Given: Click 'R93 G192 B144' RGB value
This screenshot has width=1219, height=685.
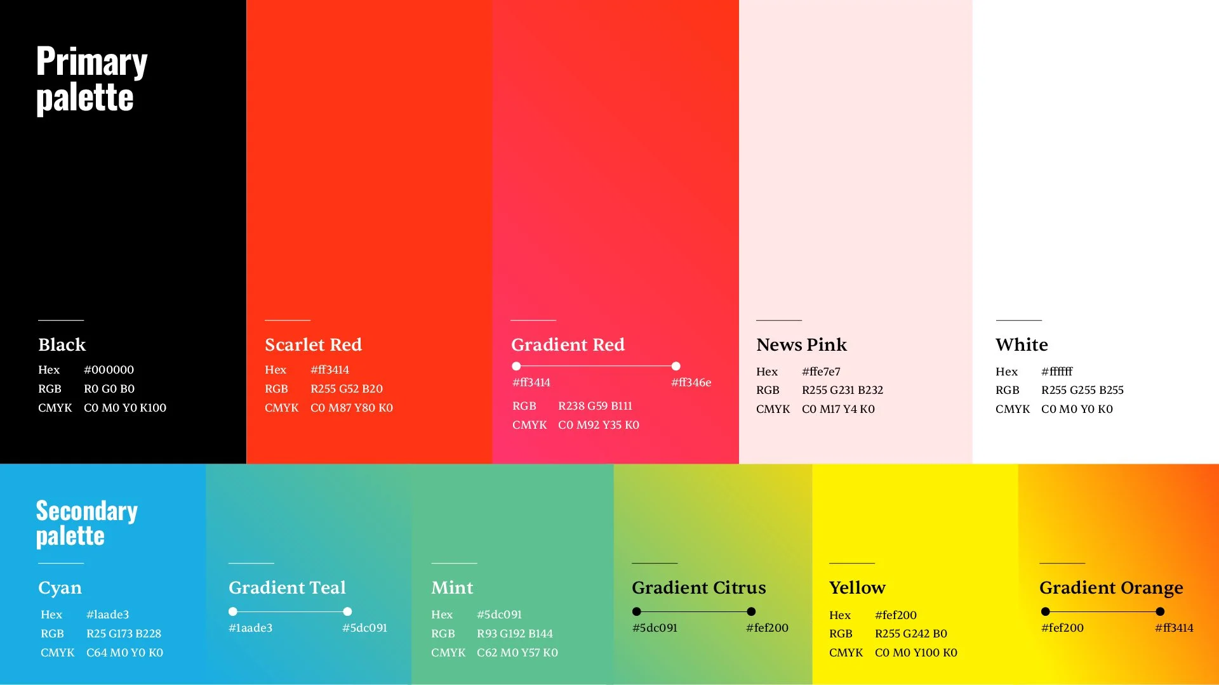Looking at the screenshot, I should pos(515,634).
